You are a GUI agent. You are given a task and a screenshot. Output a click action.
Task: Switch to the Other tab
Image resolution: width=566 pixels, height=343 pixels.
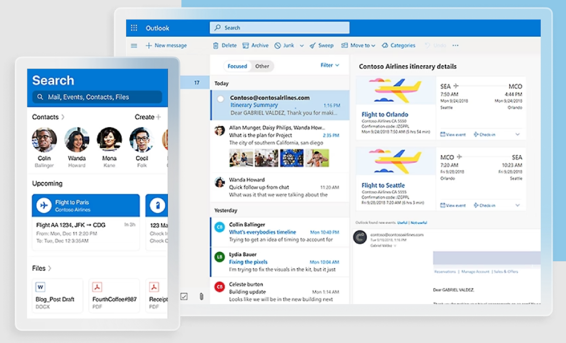[x=262, y=66]
